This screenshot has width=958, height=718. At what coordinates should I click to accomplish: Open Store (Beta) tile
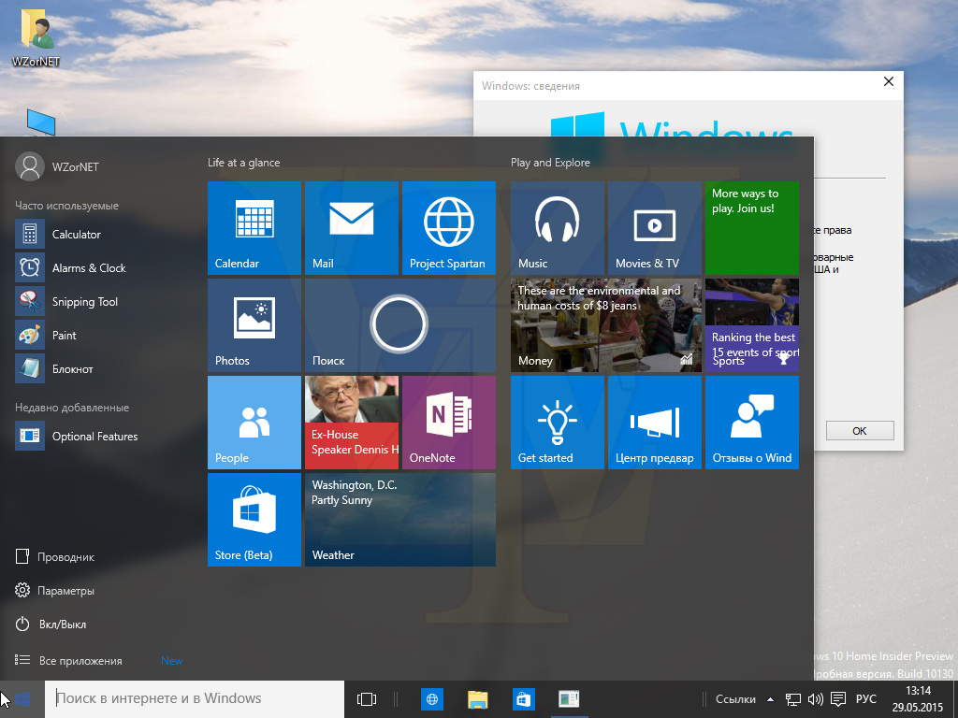[254, 520]
